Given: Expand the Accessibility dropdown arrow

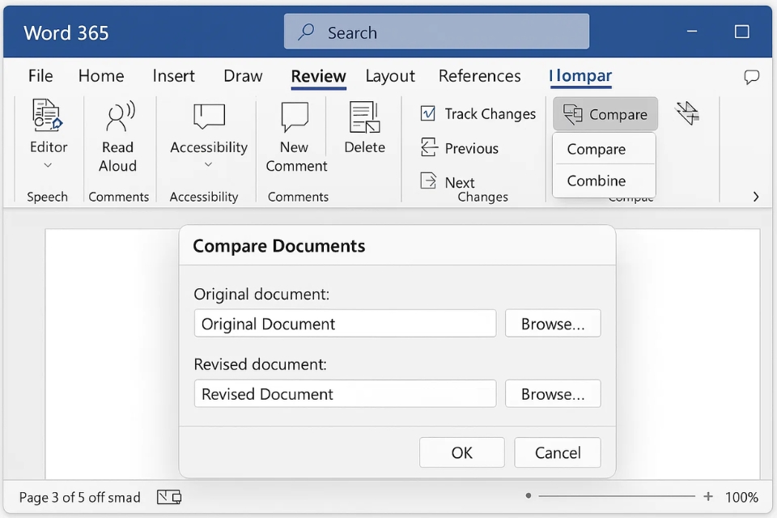Looking at the screenshot, I should 208,166.
